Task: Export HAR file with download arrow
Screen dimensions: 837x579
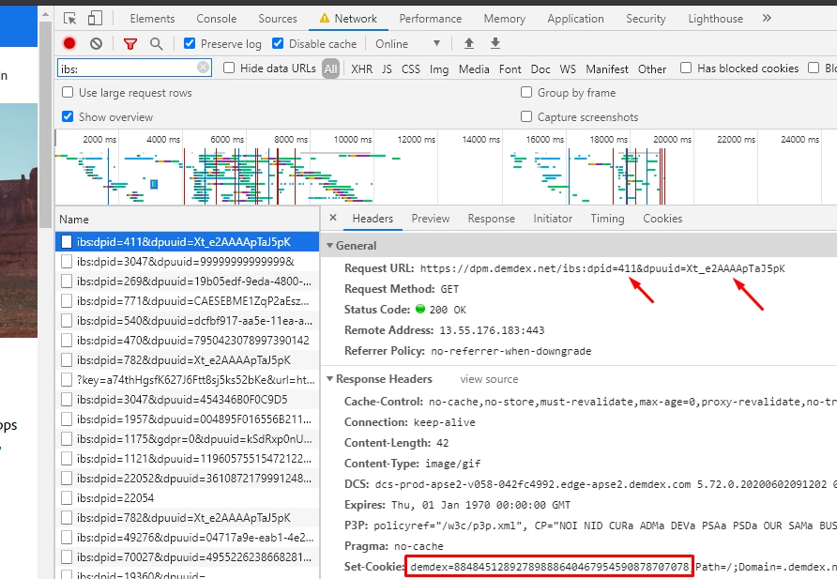Action: 495,43
